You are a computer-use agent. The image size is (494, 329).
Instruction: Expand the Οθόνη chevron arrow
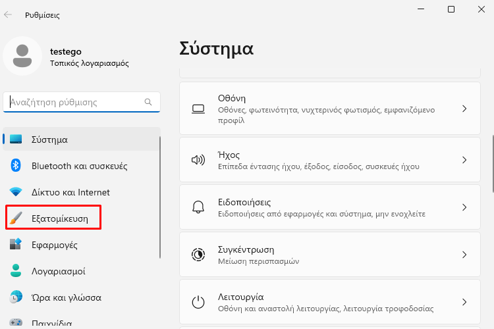click(x=464, y=109)
